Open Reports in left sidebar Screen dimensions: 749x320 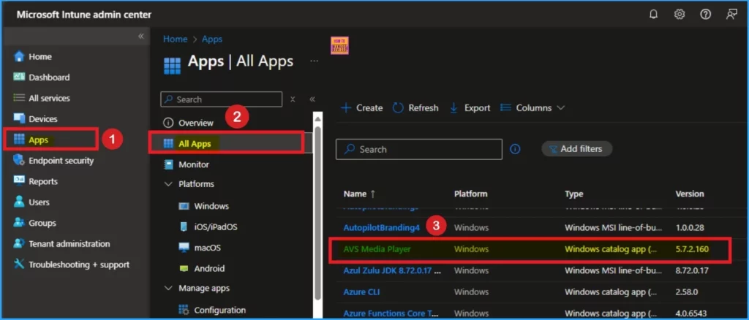(43, 181)
